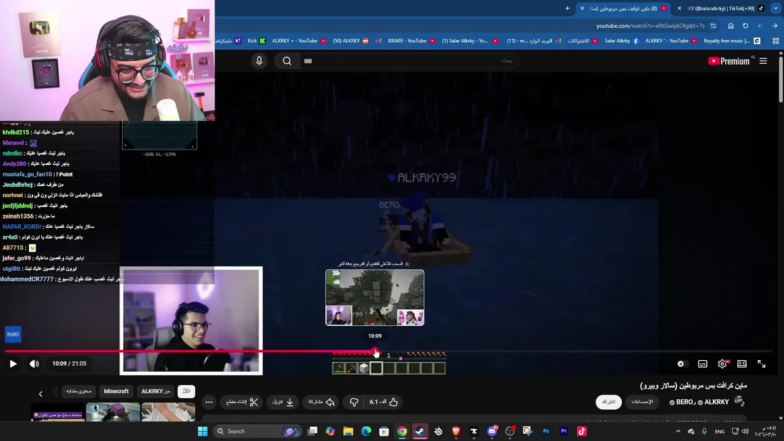Open the BERO channel name link

685,402
